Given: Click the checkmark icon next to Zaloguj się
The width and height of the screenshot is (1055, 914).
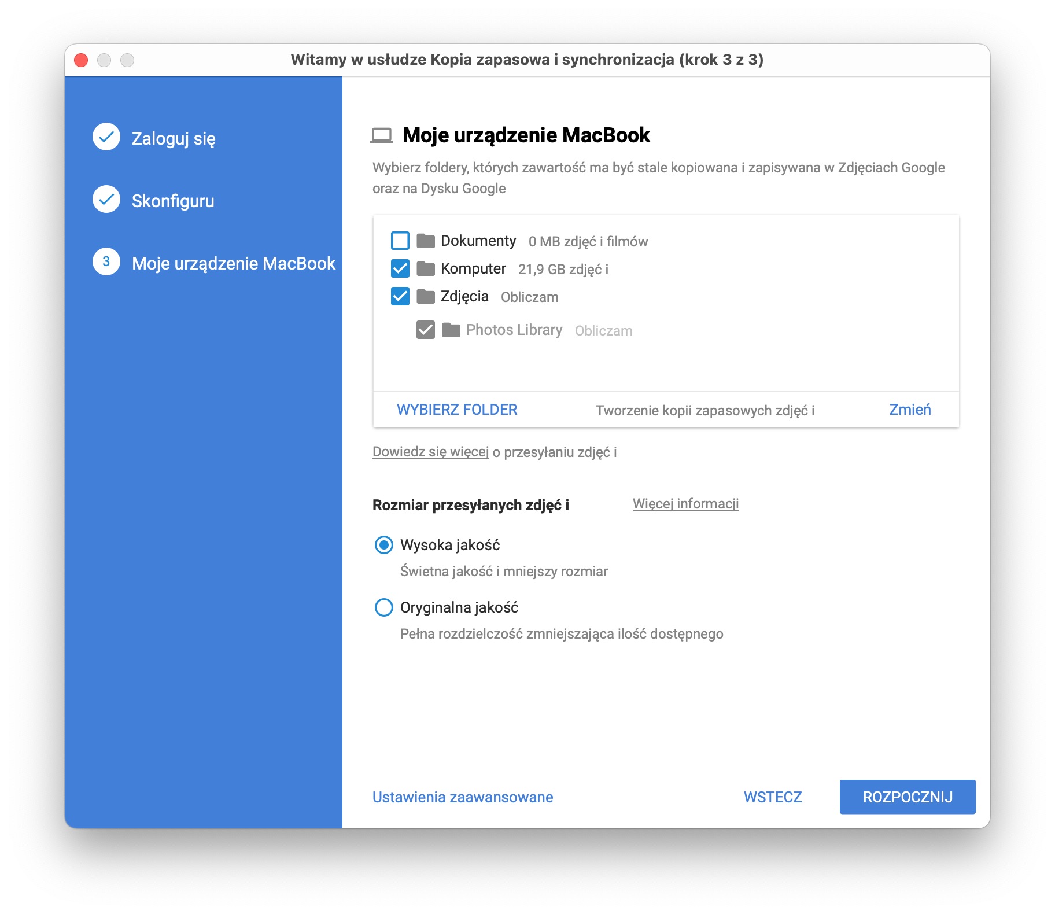Looking at the screenshot, I should [106, 137].
